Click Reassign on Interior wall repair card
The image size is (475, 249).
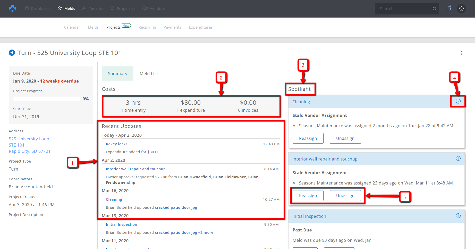308,196
